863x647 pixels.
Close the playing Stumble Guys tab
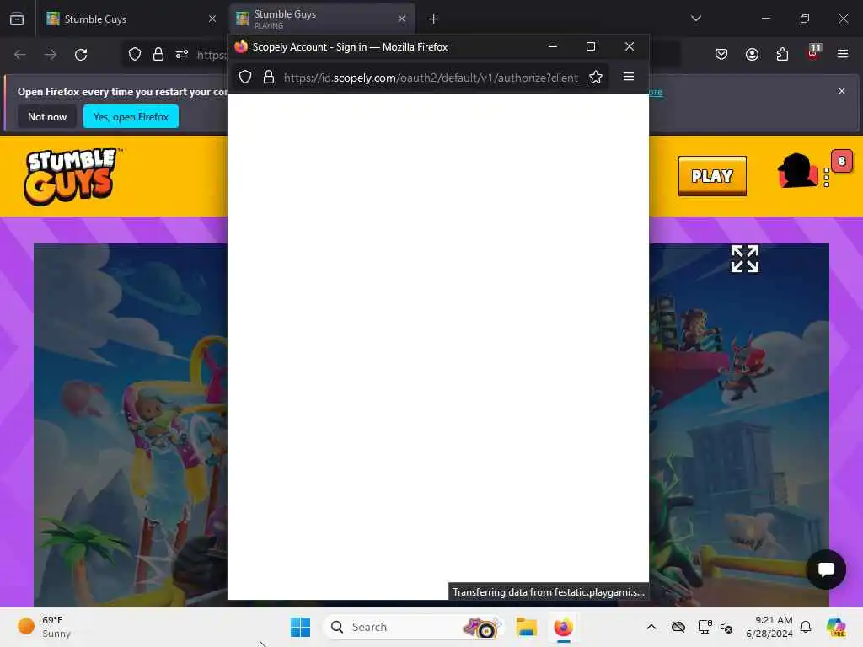[x=402, y=19]
